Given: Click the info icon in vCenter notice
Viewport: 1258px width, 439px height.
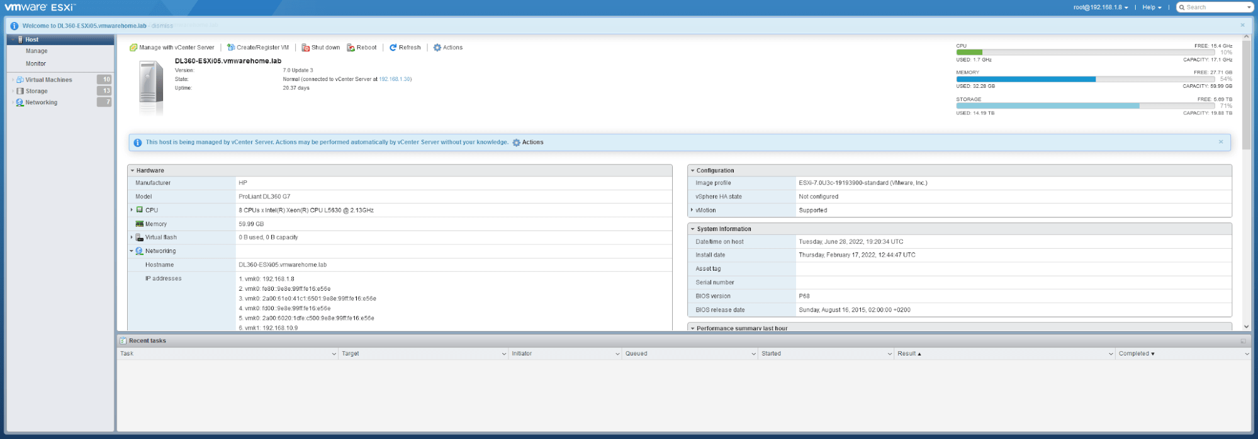Looking at the screenshot, I should coord(138,143).
